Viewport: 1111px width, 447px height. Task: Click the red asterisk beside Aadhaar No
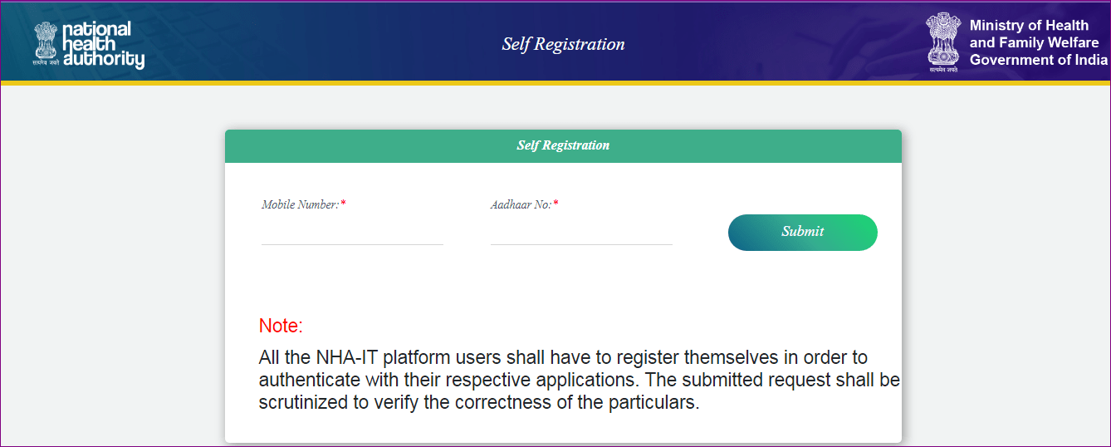click(x=555, y=204)
